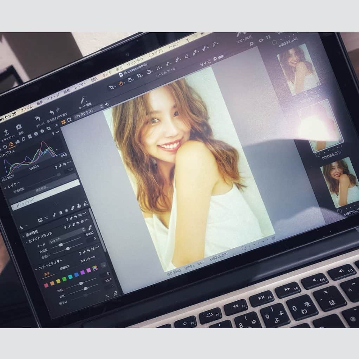Open the Metadata info tool tab
The height and width of the screenshot is (359, 359).
[36, 134]
